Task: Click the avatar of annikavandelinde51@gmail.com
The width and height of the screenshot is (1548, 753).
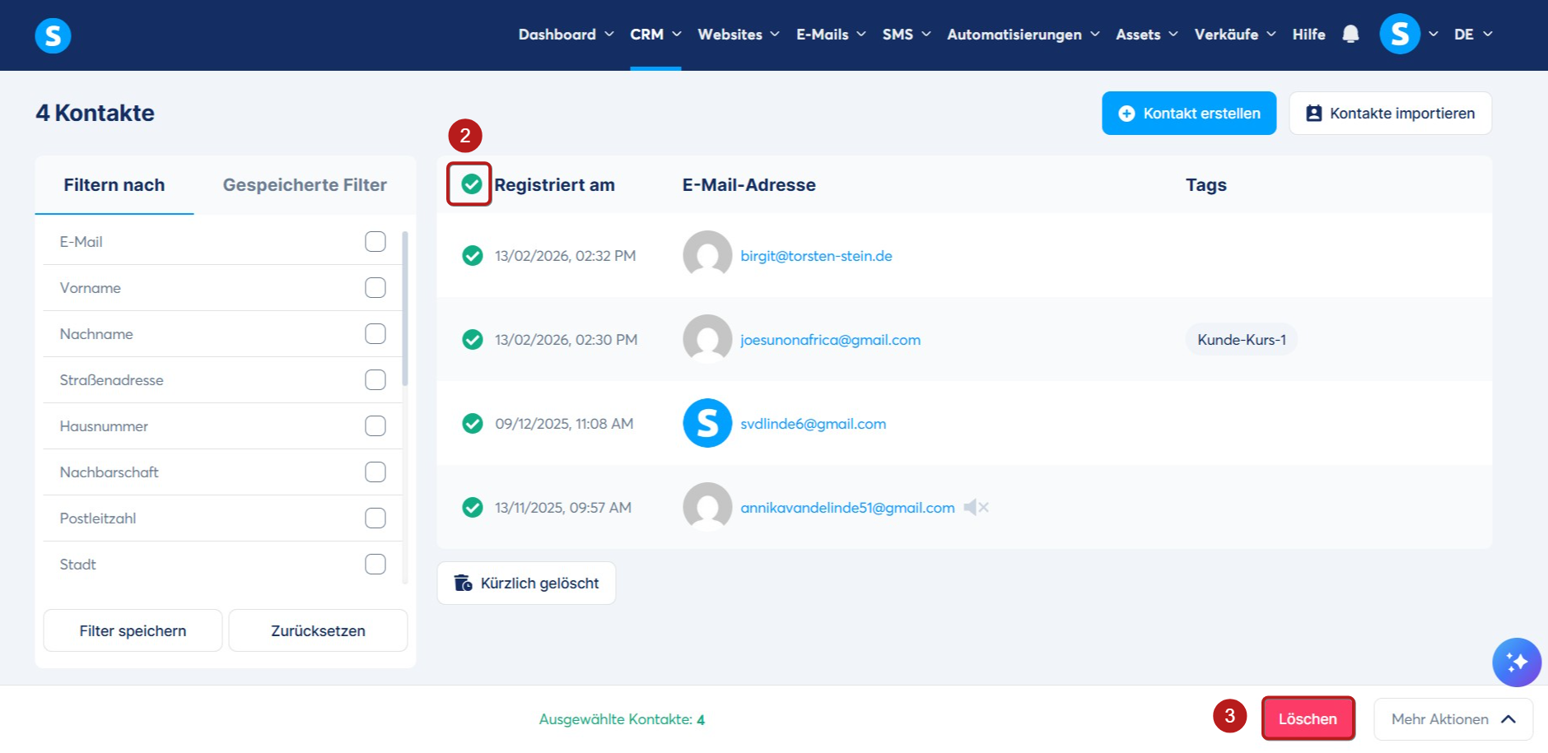Action: (707, 507)
